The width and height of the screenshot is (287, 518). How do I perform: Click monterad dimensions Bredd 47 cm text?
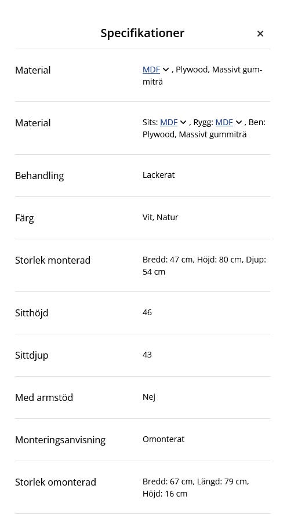168,260
